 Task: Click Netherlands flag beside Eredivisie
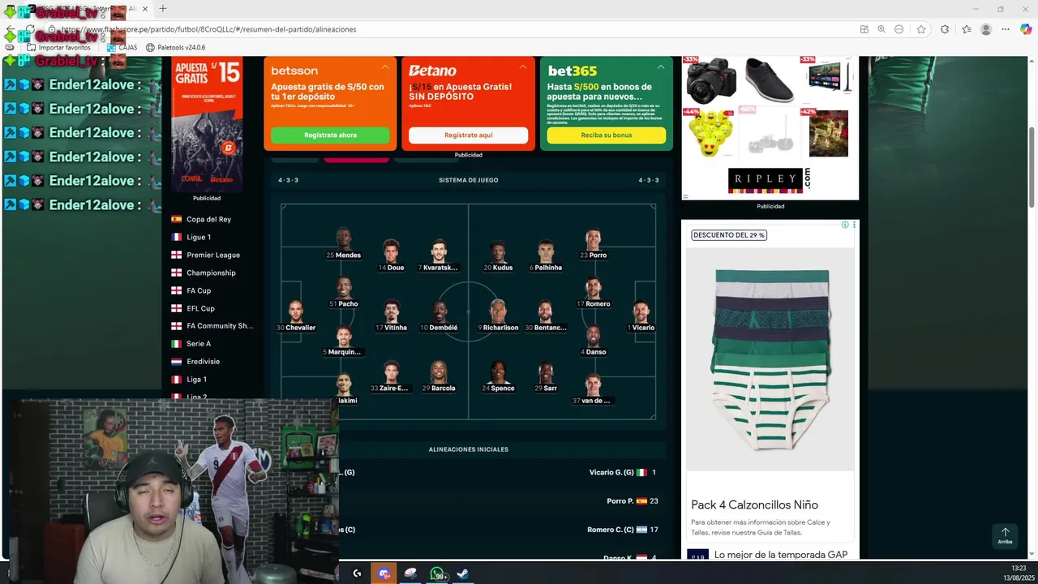(x=176, y=362)
